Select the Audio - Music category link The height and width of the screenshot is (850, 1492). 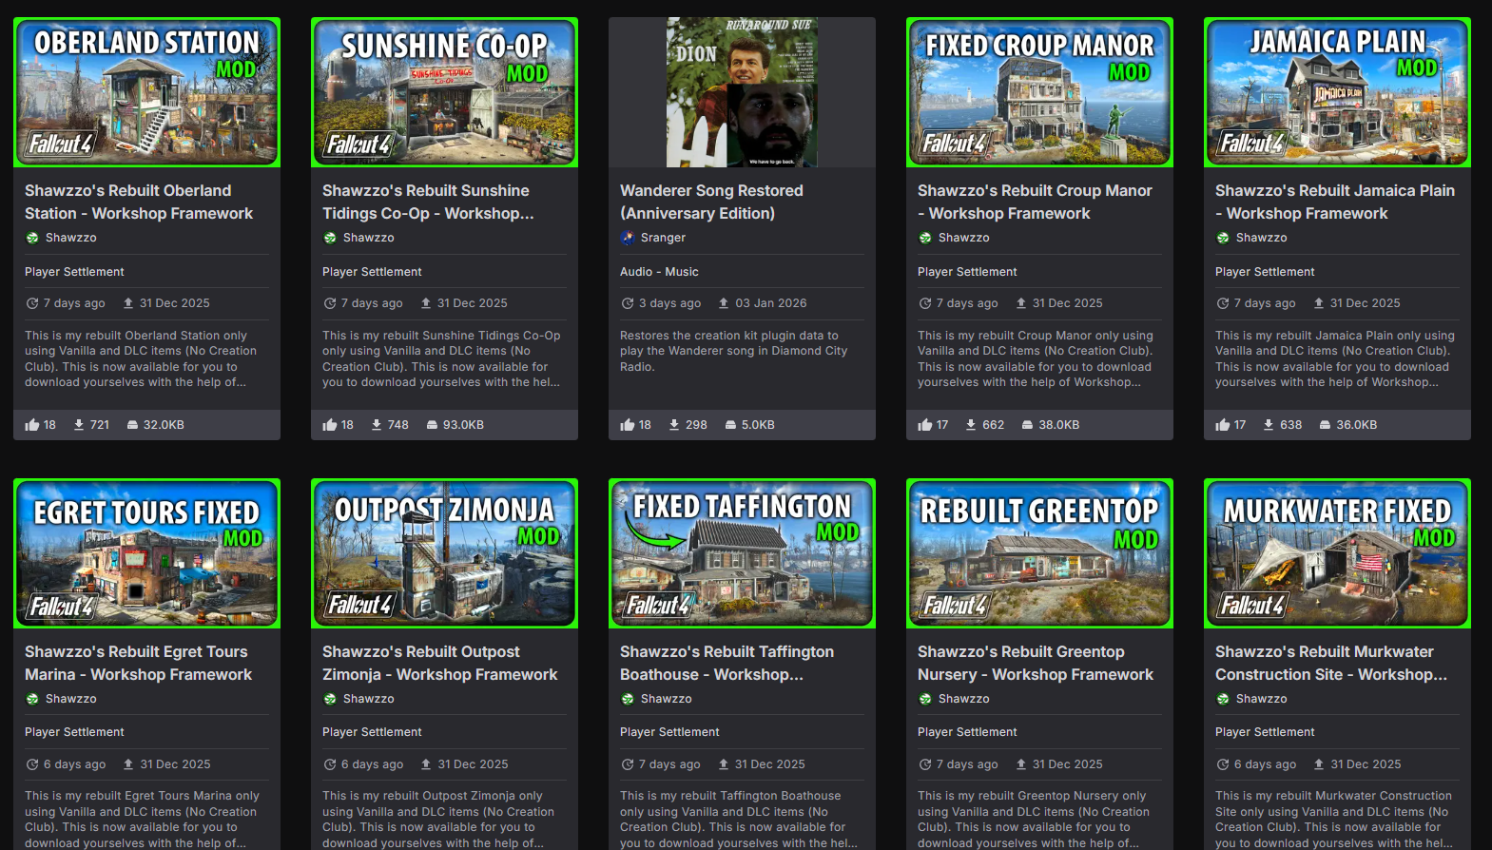click(x=659, y=272)
